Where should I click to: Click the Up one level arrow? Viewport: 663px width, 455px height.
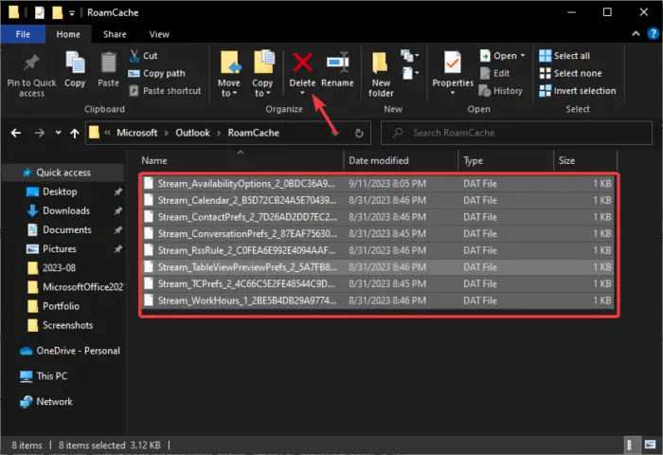(74, 134)
